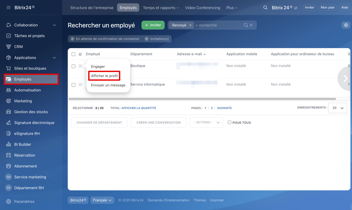352x210 pixels.
Task: Click the filter search magnifier icon
Action: (246, 25)
